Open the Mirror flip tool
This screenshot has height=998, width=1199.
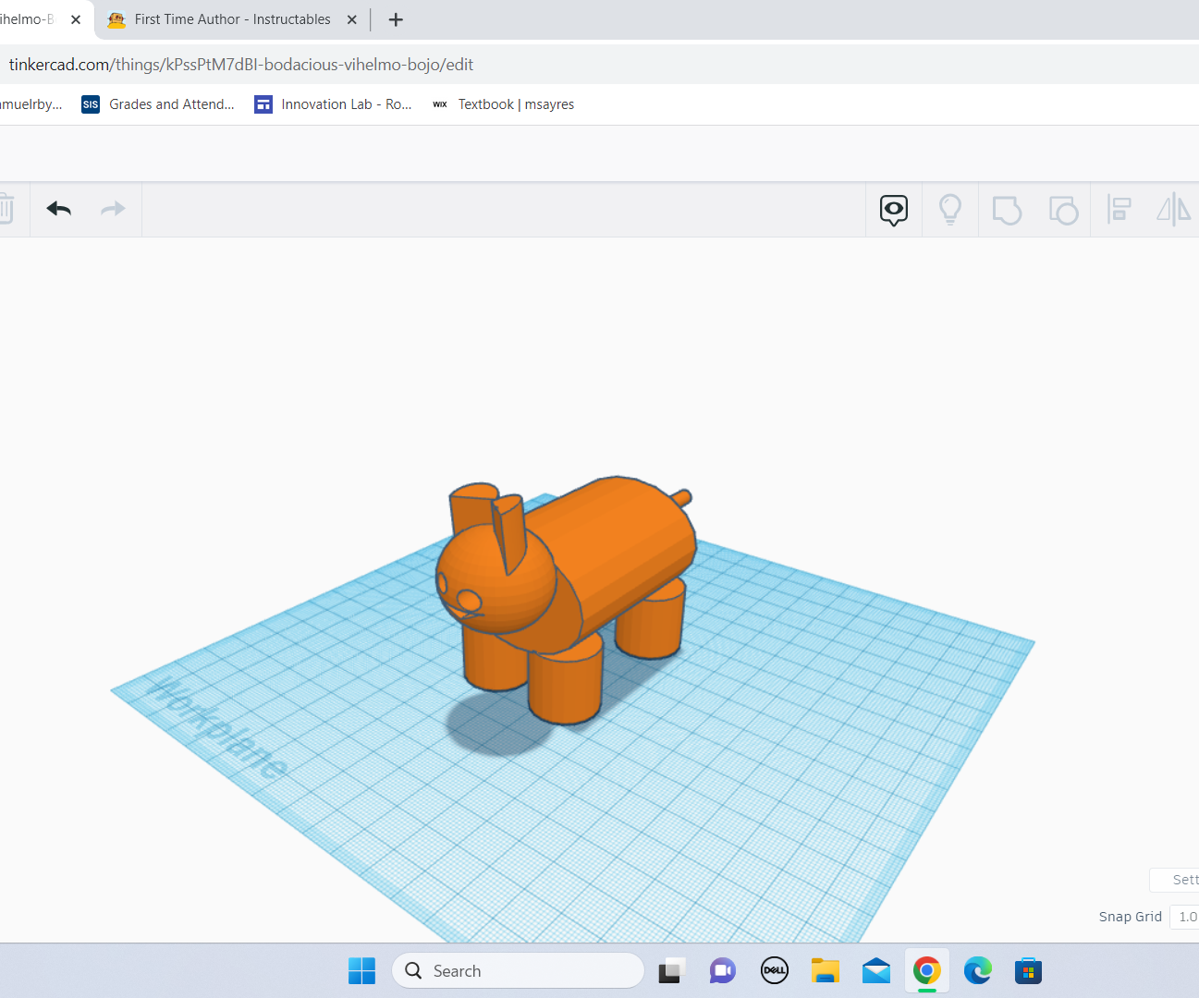(x=1174, y=210)
